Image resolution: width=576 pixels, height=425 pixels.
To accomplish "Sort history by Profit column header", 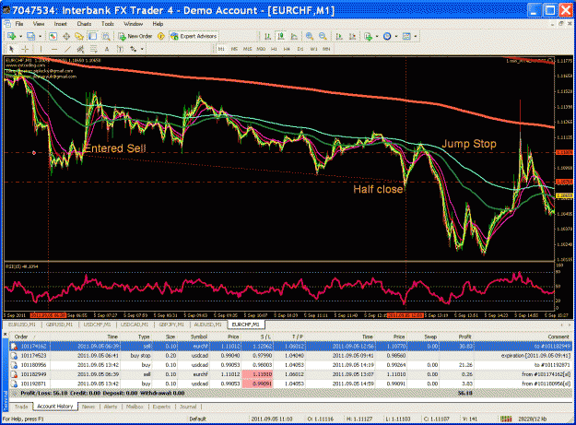I will 464,336.
